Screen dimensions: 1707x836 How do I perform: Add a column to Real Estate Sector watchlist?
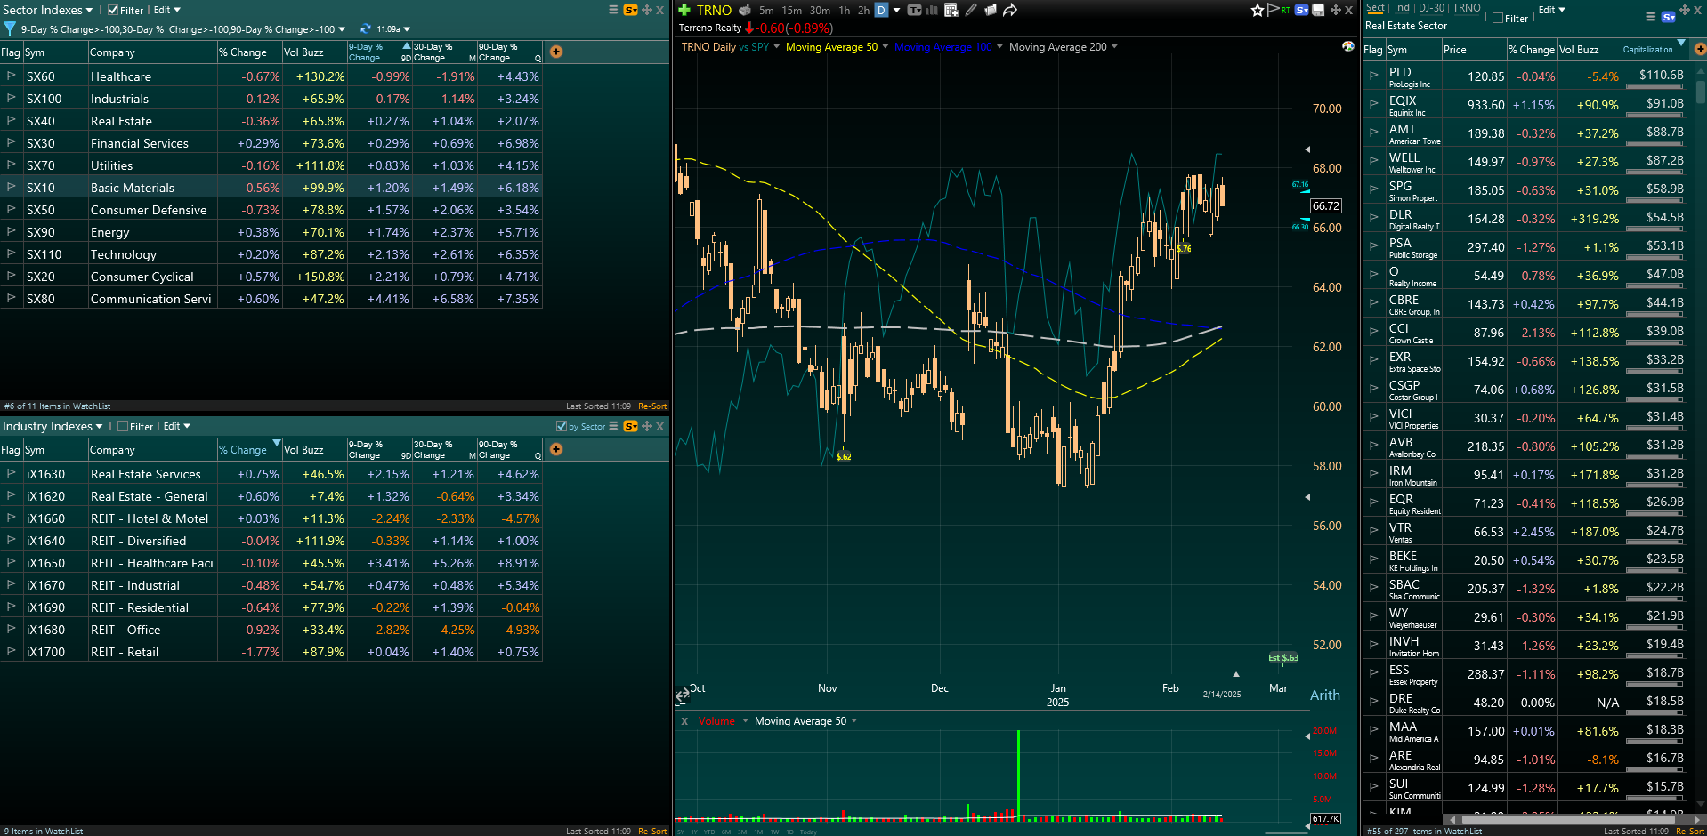(1700, 49)
